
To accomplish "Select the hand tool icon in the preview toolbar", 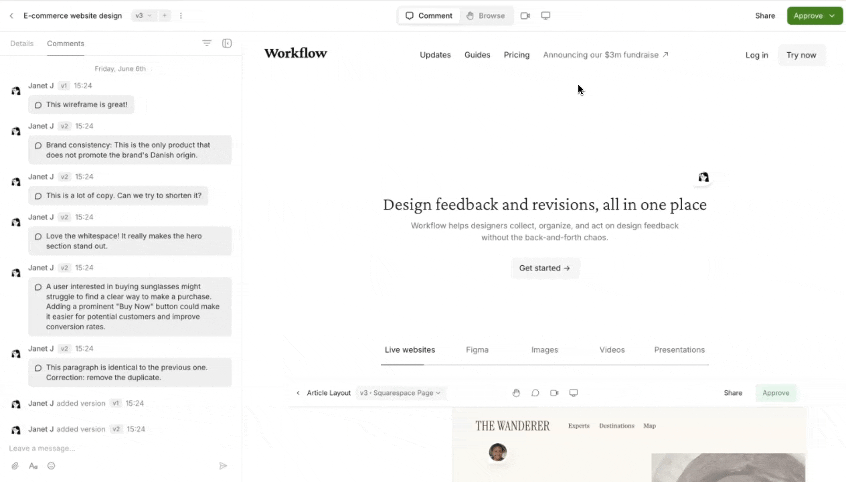I will (516, 393).
